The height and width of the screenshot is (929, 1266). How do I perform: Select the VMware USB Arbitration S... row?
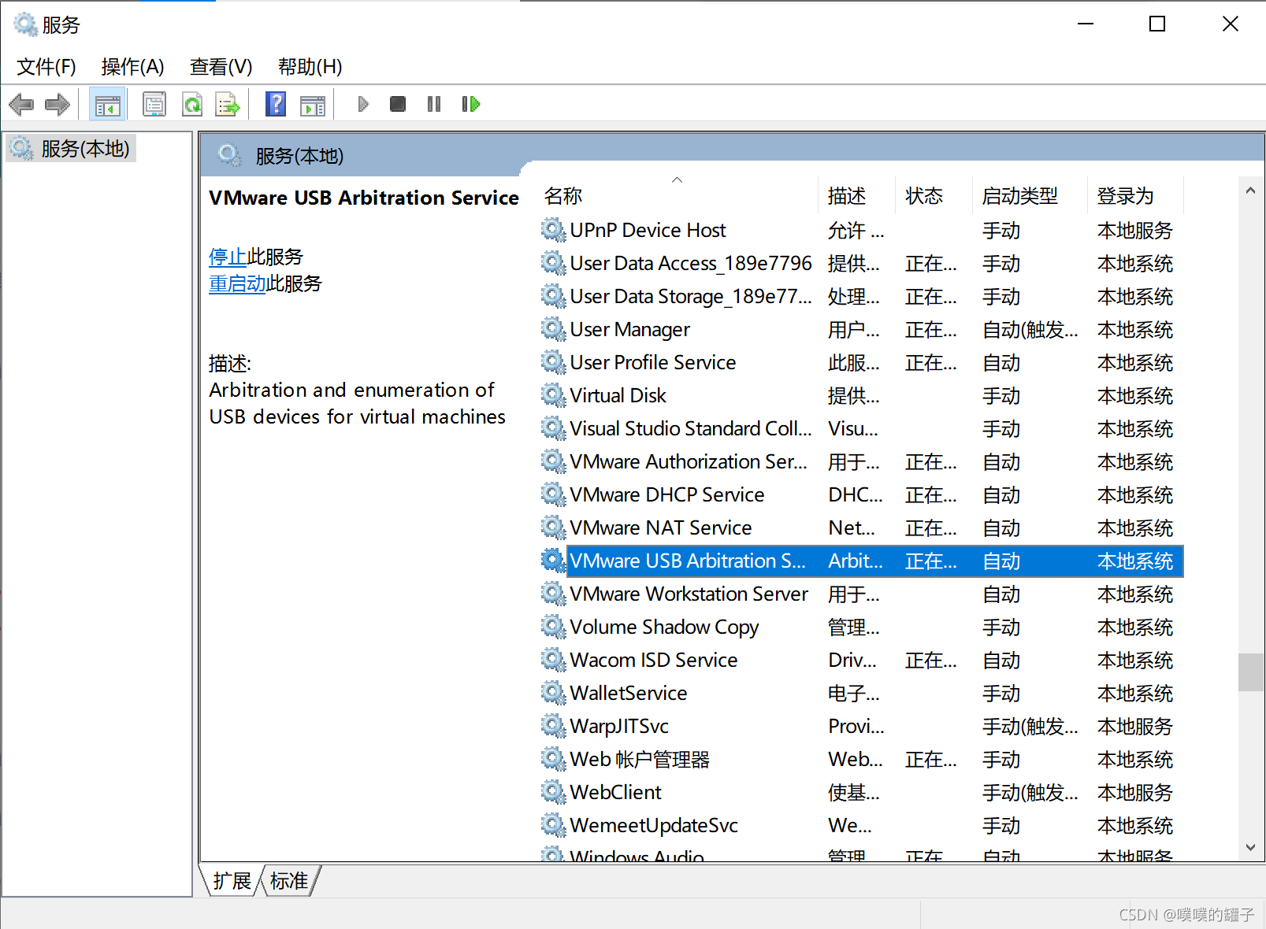(862, 561)
